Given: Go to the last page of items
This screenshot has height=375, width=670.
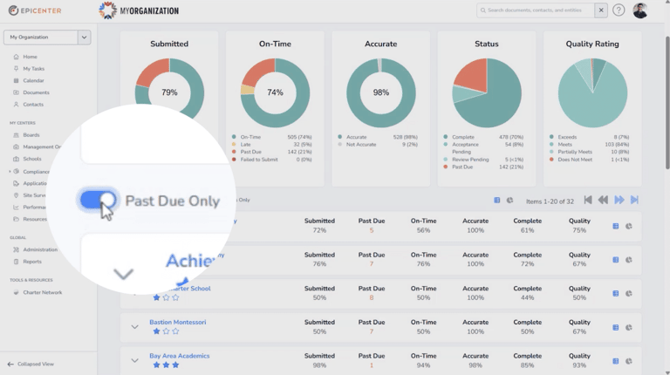Looking at the screenshot, I should [x=634, y=200].
